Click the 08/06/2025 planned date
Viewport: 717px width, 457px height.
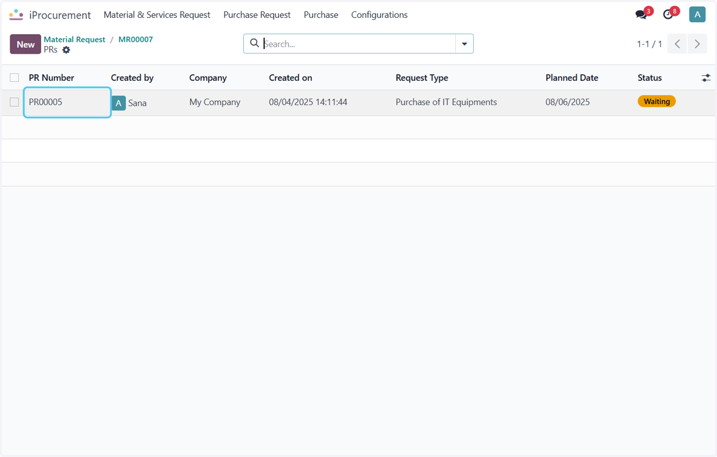pyautogui.click(x=568, y=102)
